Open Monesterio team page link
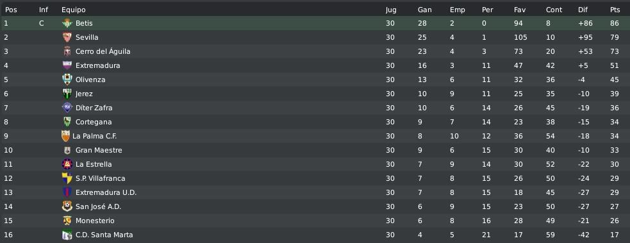 (x=95, y=221)
